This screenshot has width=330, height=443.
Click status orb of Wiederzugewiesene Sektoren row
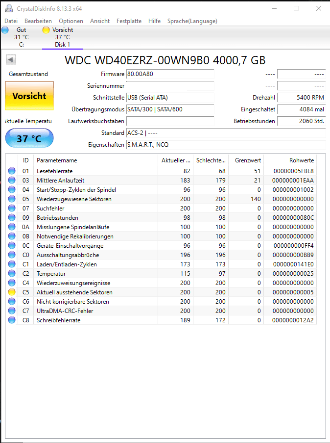click(12, 199)
